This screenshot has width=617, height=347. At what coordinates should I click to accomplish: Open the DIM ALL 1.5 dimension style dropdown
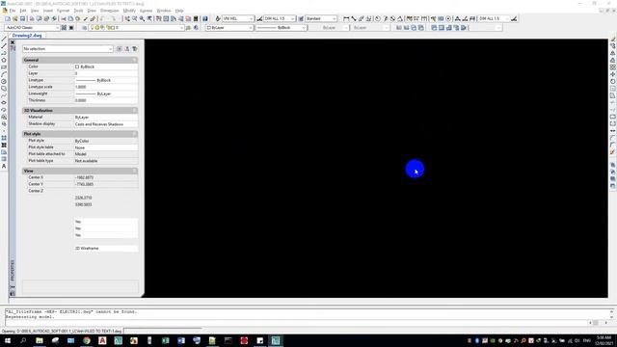280,18
